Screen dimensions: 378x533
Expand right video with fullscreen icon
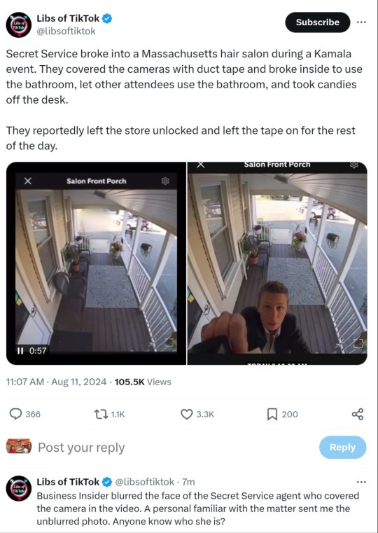[358, 343]
